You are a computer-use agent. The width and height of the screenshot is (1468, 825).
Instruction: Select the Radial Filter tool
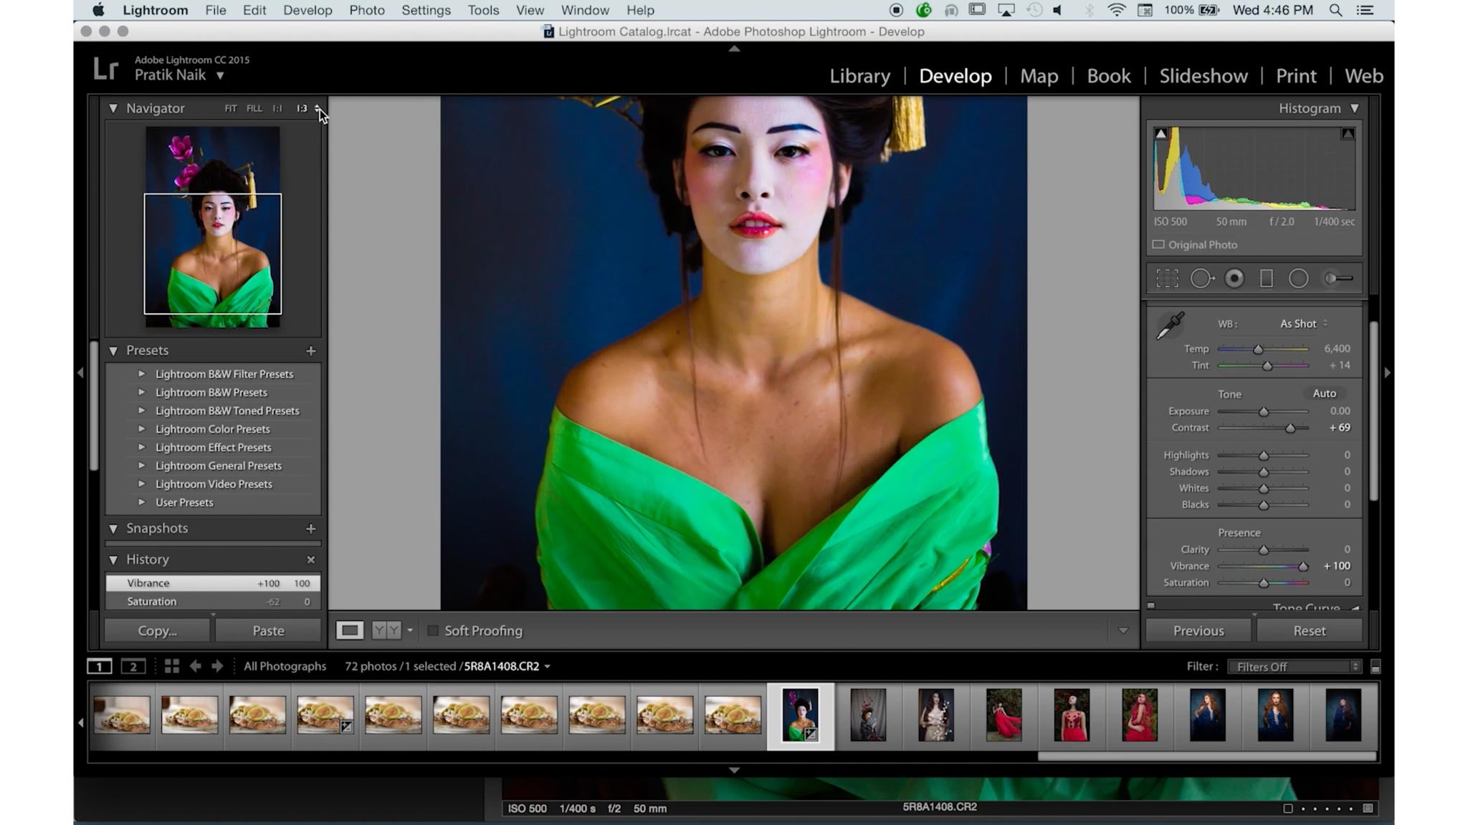click(1298, 278)
